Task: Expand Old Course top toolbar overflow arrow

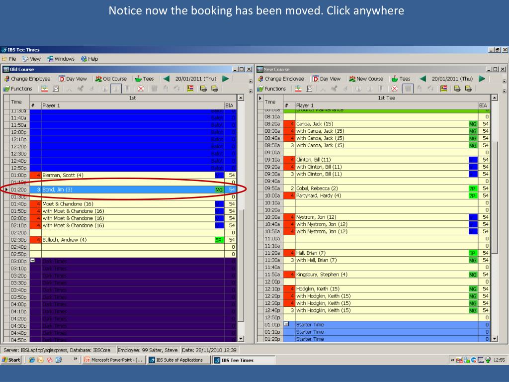Action: (251, 81)
